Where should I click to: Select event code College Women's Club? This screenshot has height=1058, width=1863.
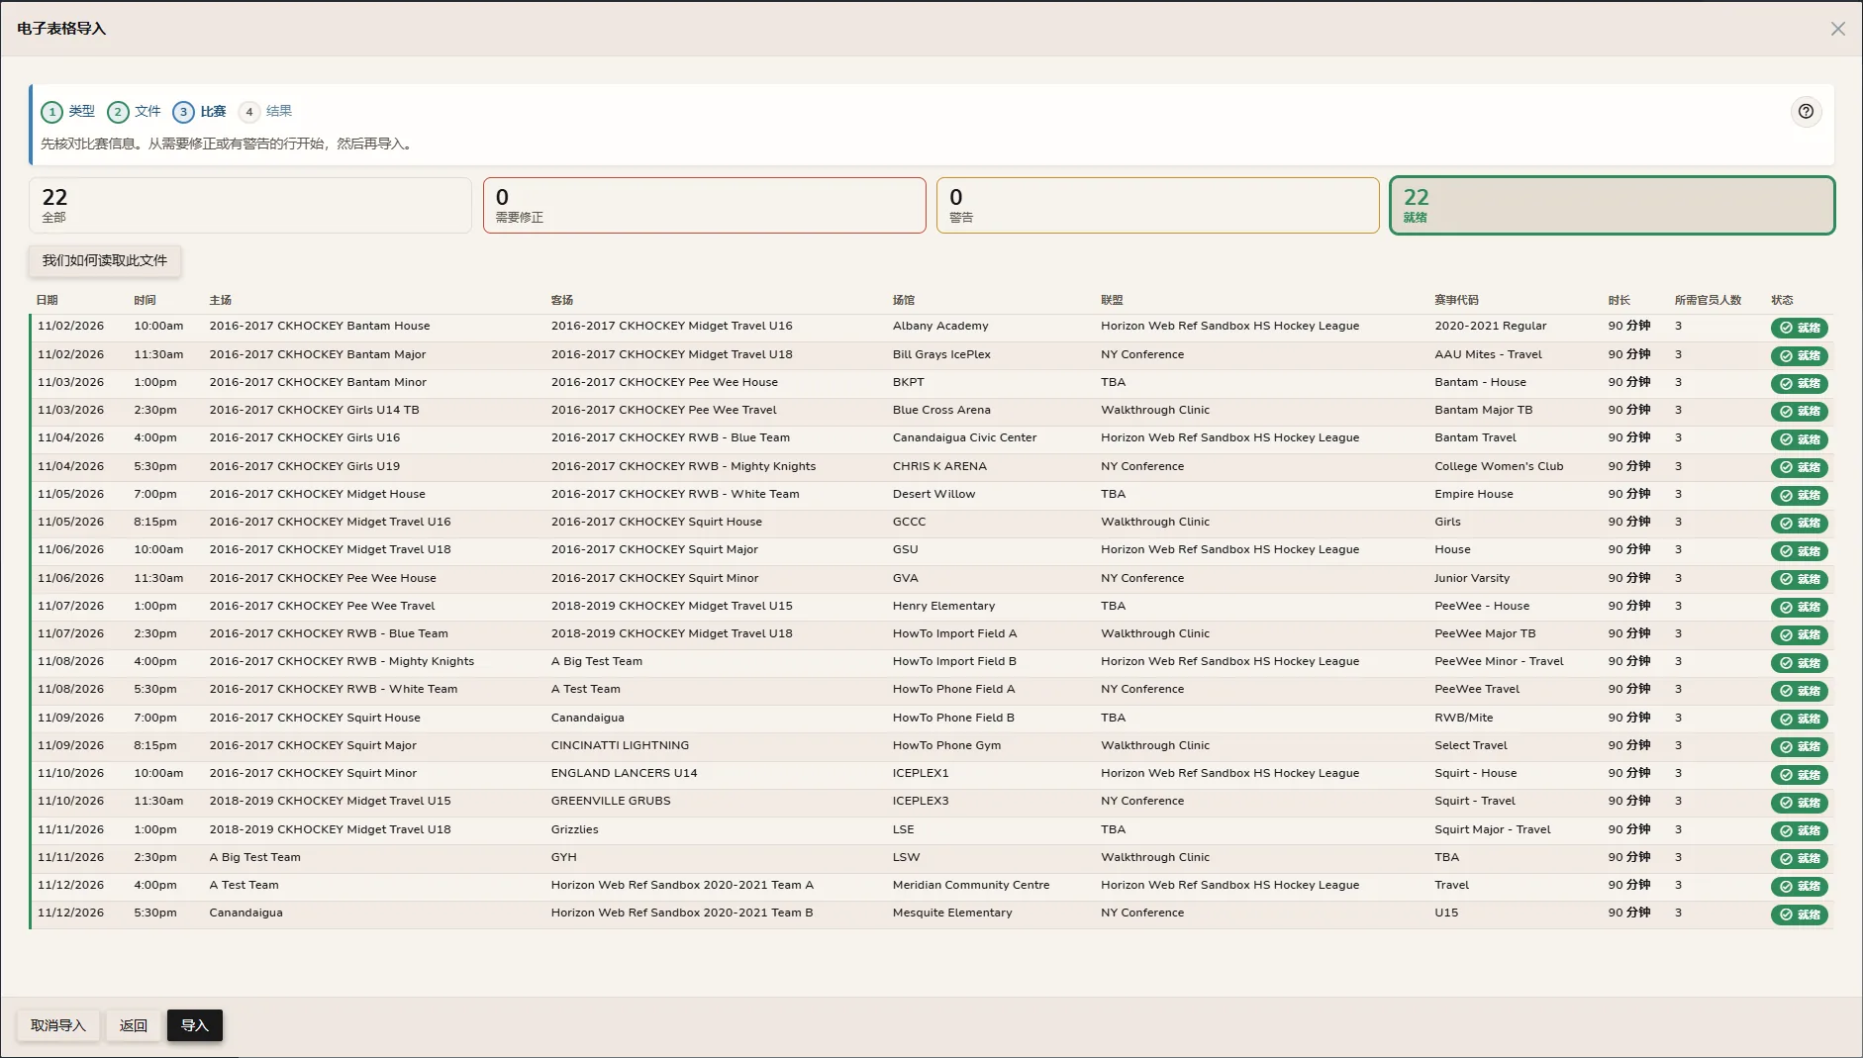(1499, 466)
